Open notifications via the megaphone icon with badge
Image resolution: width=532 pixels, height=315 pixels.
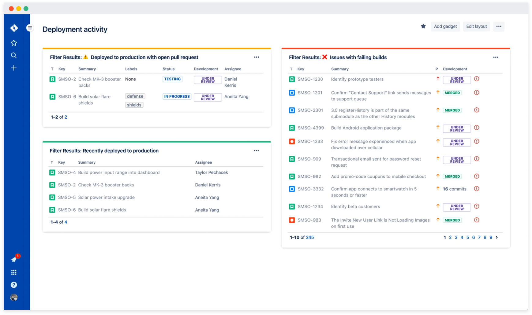pos(14,260)
